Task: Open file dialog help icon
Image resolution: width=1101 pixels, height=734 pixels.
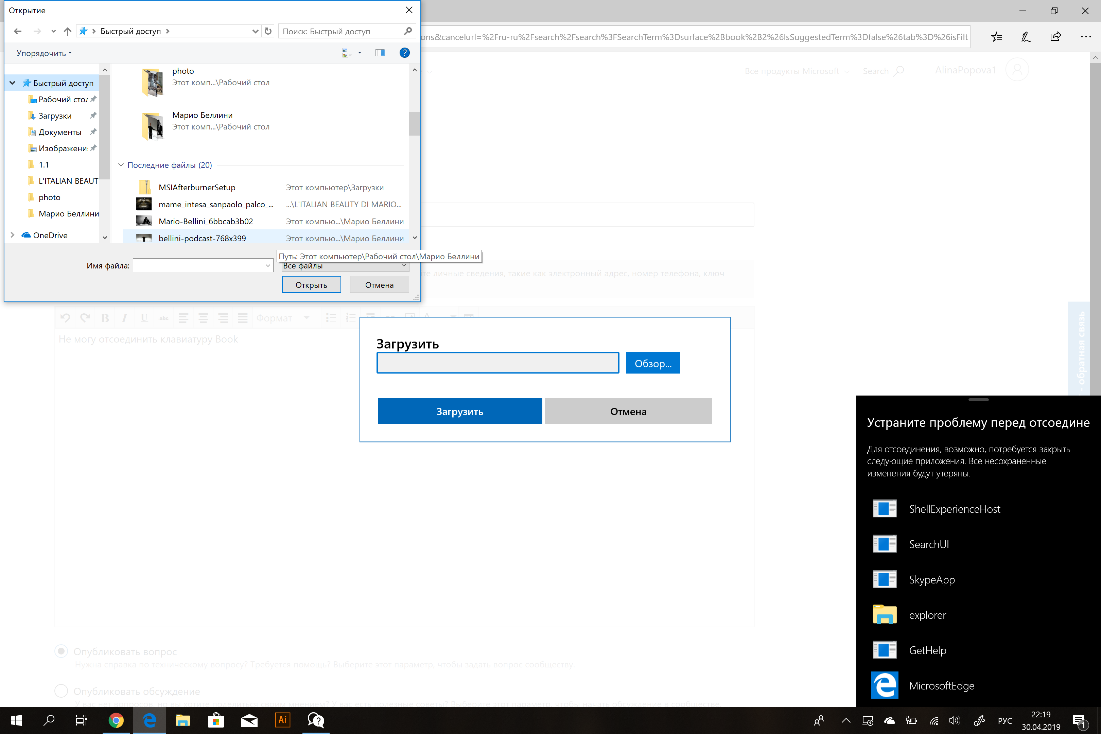Action: point(404,53)
